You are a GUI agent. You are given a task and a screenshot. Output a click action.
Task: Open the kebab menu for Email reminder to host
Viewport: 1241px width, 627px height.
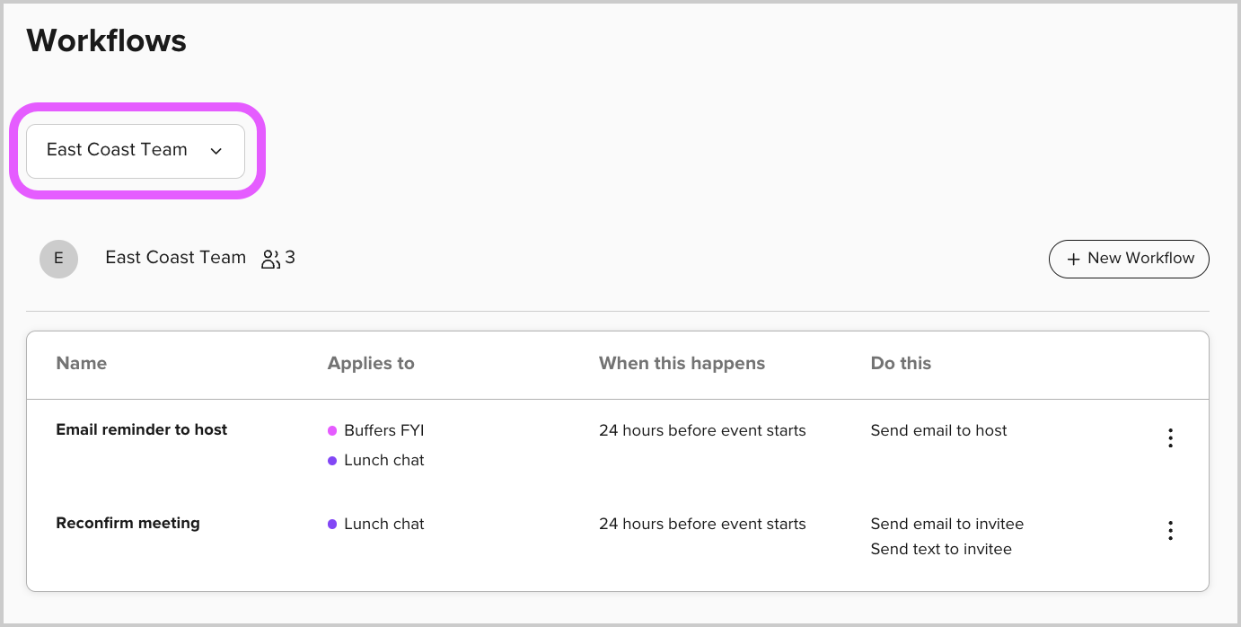point(1171,437)
